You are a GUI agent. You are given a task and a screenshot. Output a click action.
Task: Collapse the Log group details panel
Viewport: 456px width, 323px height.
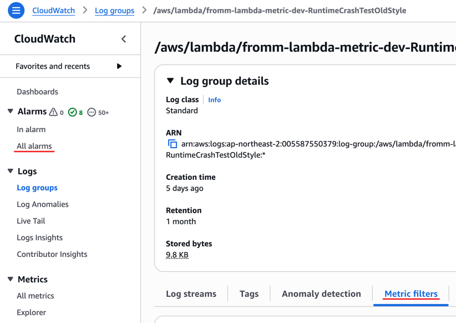(170, 80)
